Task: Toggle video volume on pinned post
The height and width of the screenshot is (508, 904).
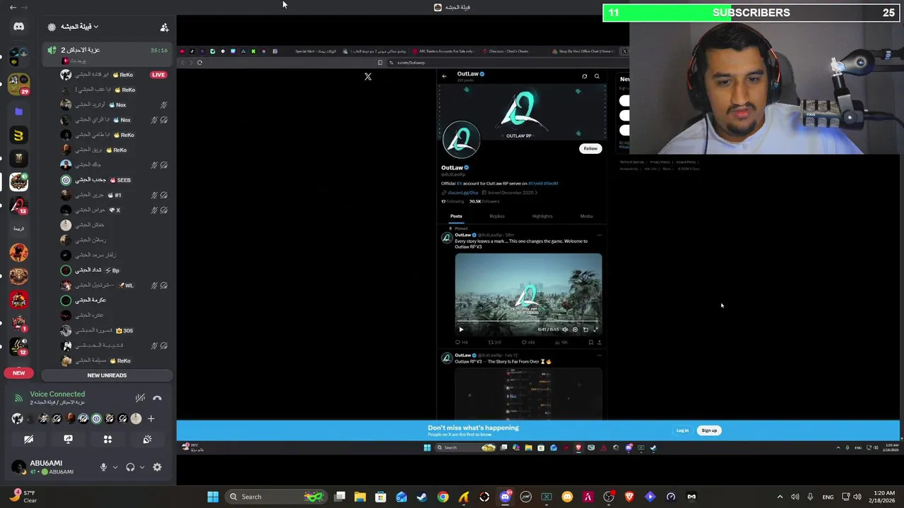Action: click(x=564, y=329)
